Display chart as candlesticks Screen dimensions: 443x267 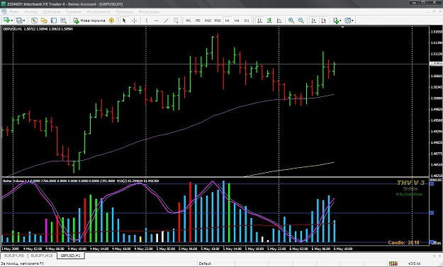269,21
